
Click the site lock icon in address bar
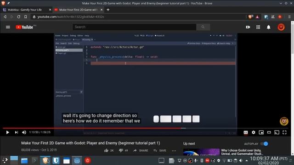coord(34,17)
